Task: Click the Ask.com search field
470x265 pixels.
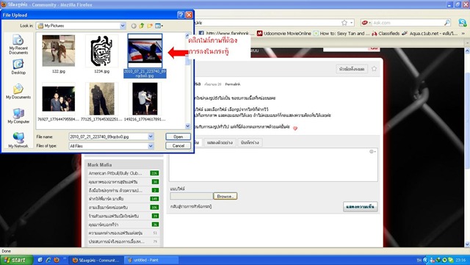Action: point(408,23)
